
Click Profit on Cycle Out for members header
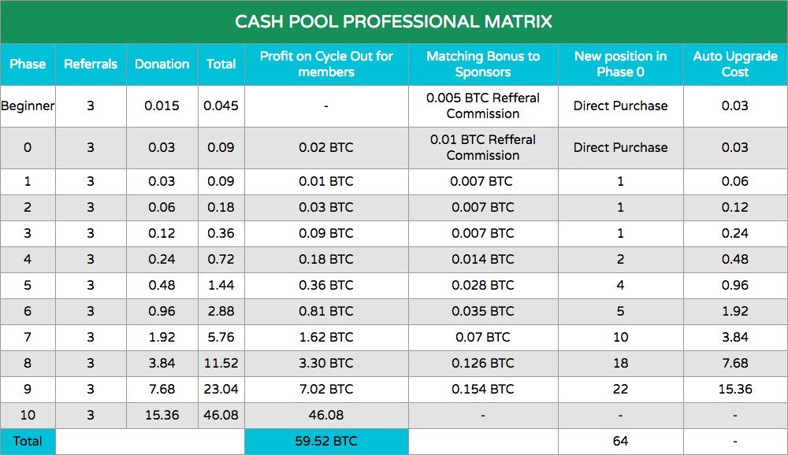coord(326,64)
